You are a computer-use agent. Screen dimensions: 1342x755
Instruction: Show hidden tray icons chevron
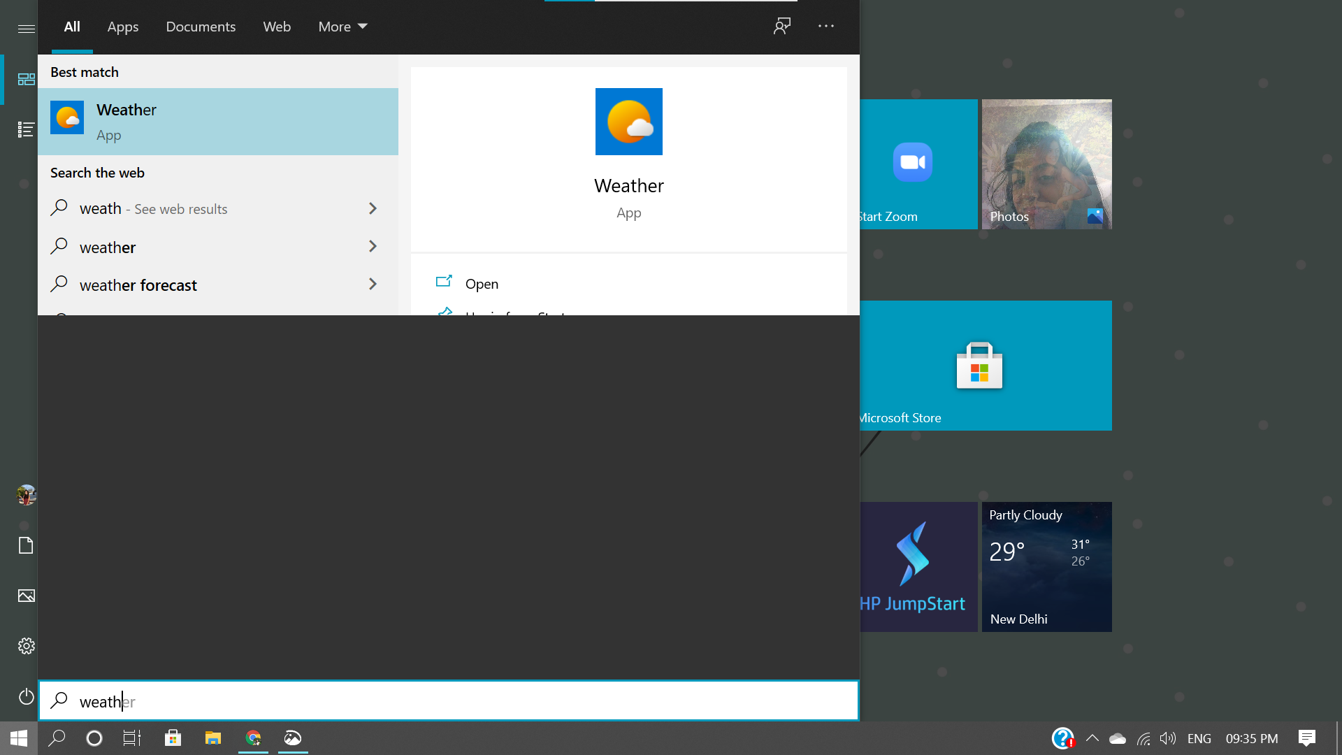point(1092,738)
